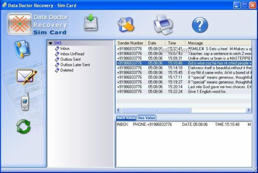
Task: Click the message list right scroll arrow
Action: coord(249,110)
